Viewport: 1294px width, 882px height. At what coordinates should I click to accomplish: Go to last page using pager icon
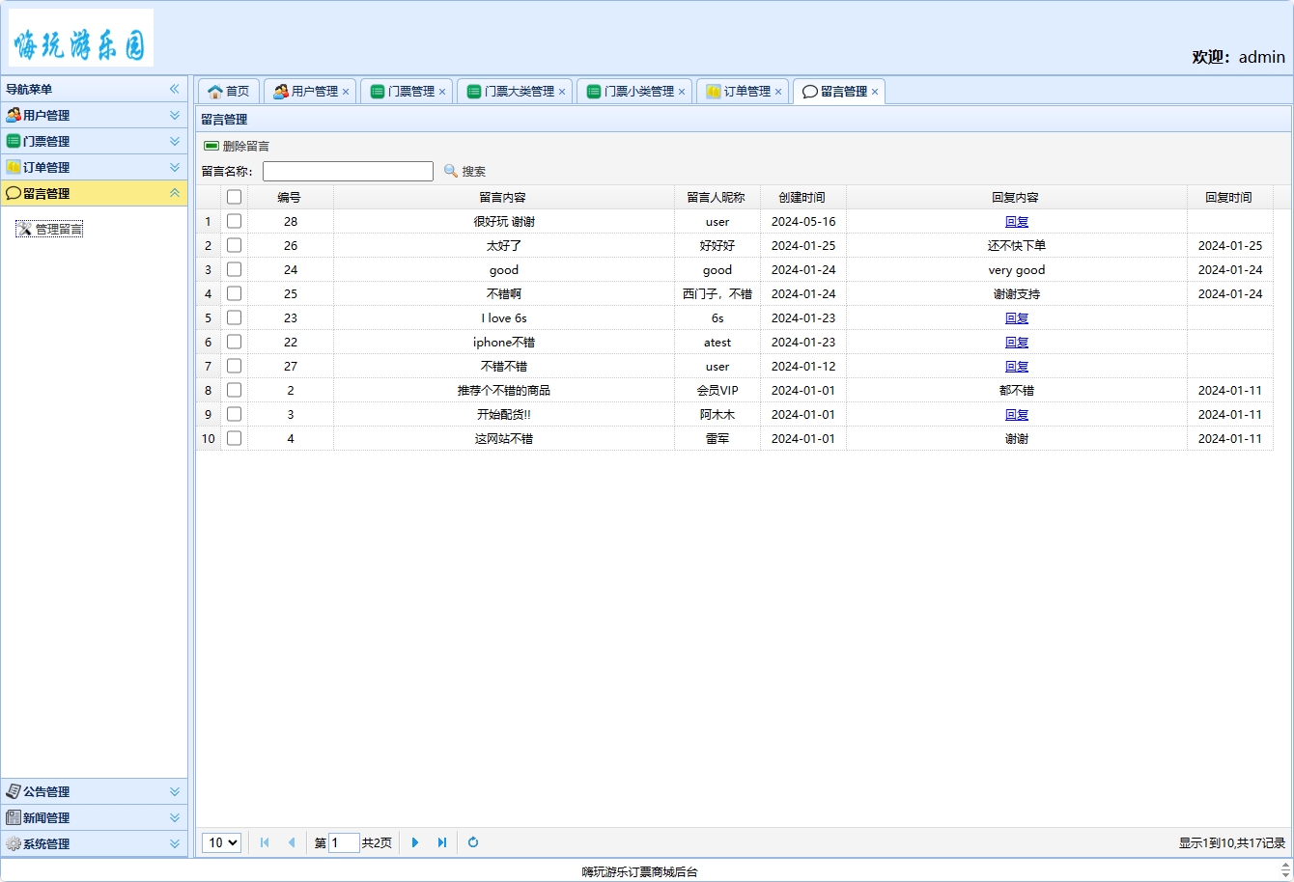[442, 842]
